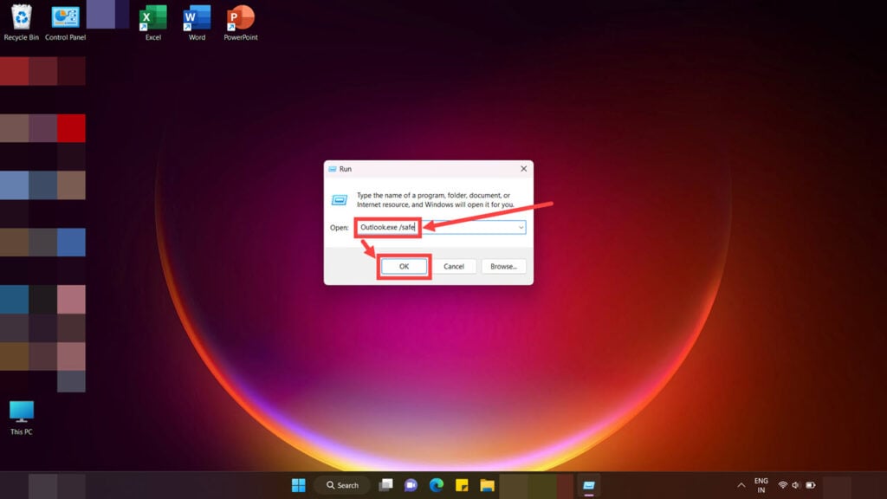Expand the Open field history dropdown
887x499 pixels.
coord(521,228)
